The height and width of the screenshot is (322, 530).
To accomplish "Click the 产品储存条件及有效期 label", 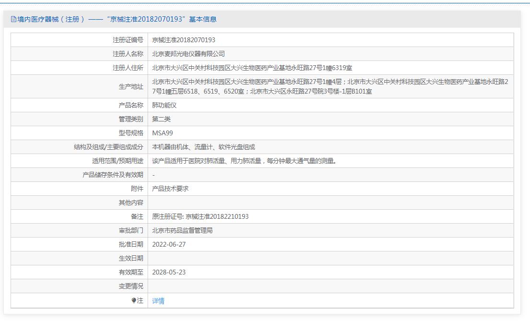I will [x=113, y=175].
